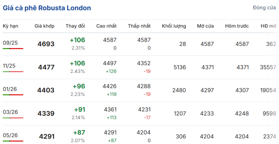Click the 'Khối lượng' column header
Viewport: 279px width, 144px height.
pos(174,26)
